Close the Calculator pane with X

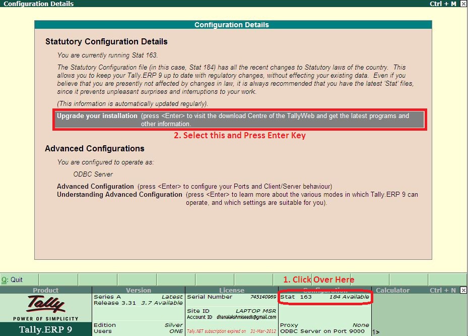[x=463, y=290]
